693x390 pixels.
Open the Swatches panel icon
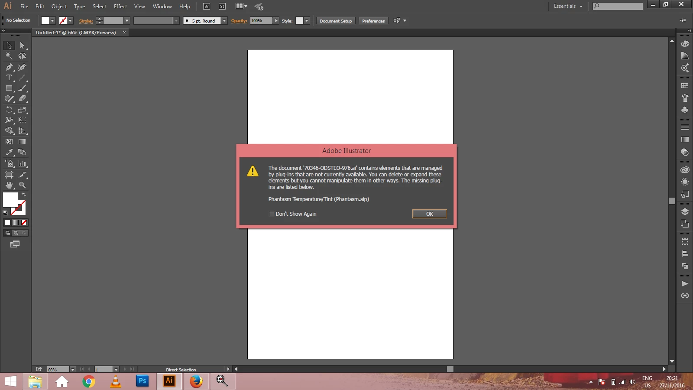click(x=685, y=86)
